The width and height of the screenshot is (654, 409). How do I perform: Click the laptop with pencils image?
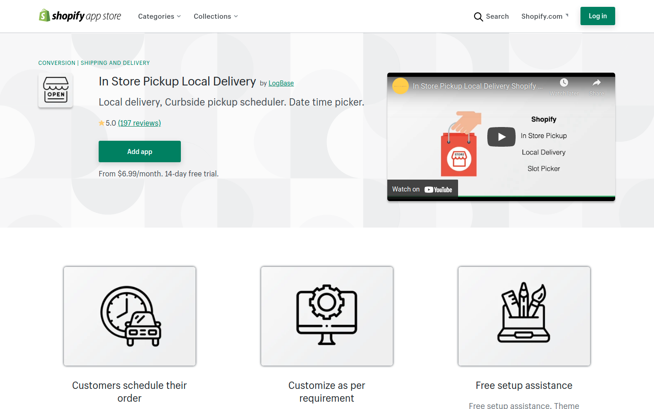point(524,316)
